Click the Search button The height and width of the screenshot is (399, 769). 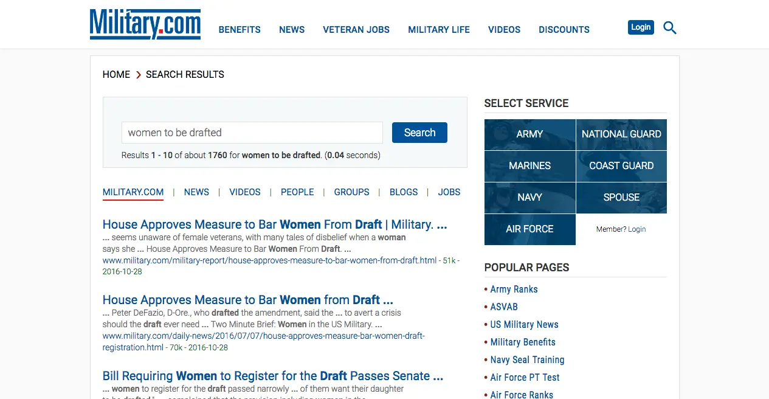(x=419, y=133)
